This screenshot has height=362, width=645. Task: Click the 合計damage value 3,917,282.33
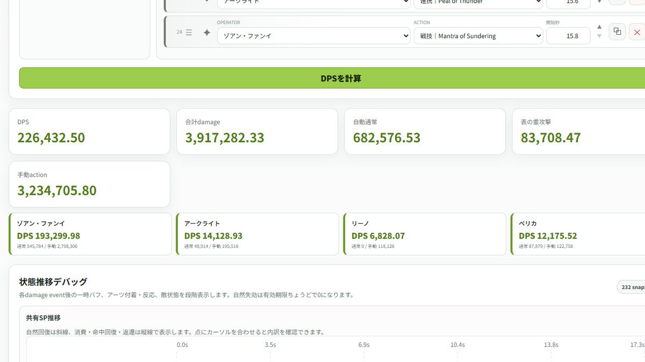point(225,138)
